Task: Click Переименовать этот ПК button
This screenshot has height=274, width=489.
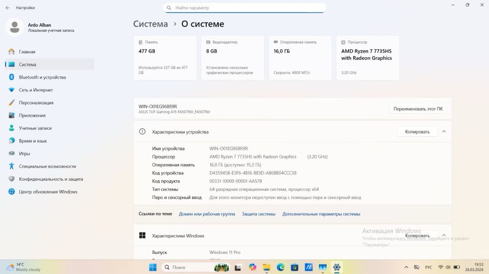Action: tap(418, 109)
